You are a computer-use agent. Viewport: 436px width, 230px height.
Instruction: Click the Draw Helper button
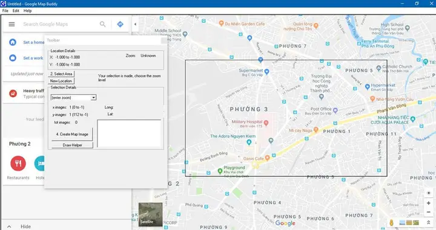pyautogui.click(x=72, y=145)
